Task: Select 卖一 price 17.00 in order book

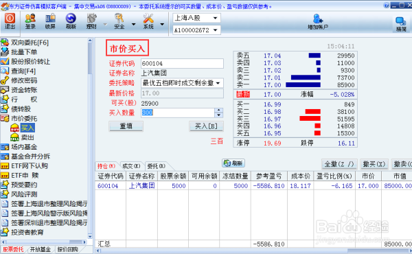Action: 272,85
